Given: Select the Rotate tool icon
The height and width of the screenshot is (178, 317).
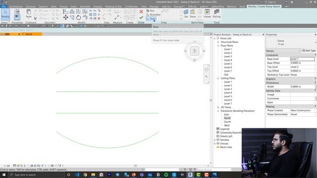Looking at the screenshot, I should click(78, 18).
